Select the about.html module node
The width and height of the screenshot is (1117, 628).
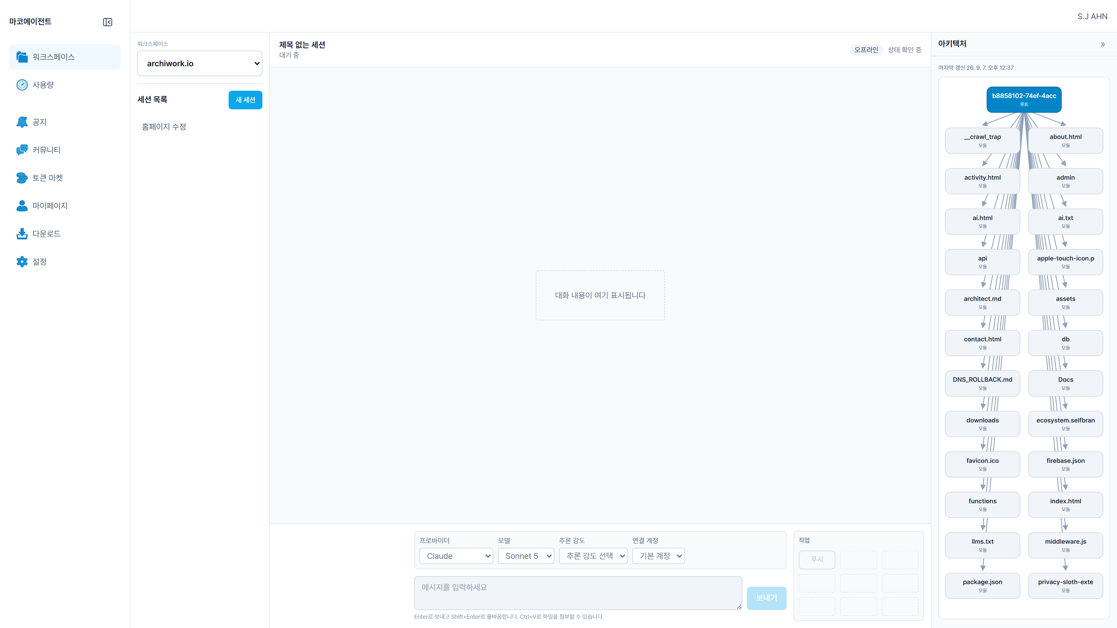(x=1066, y=140)
